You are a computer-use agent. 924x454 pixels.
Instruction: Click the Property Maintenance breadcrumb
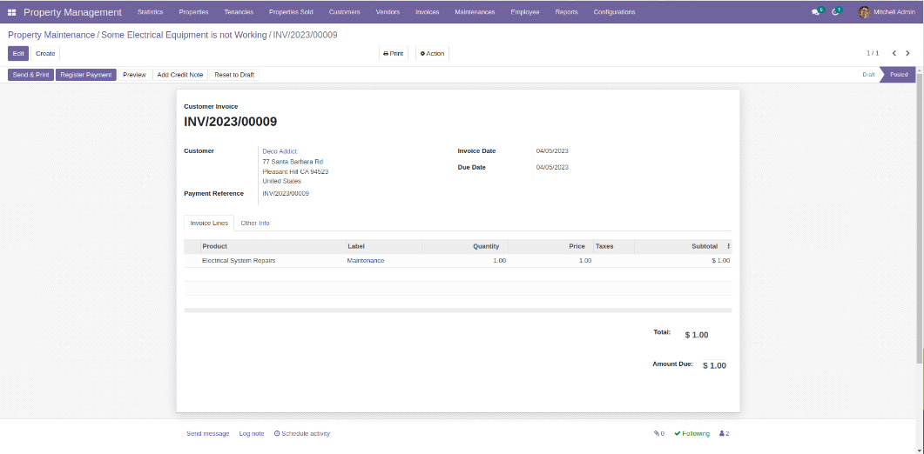(51, 35)
